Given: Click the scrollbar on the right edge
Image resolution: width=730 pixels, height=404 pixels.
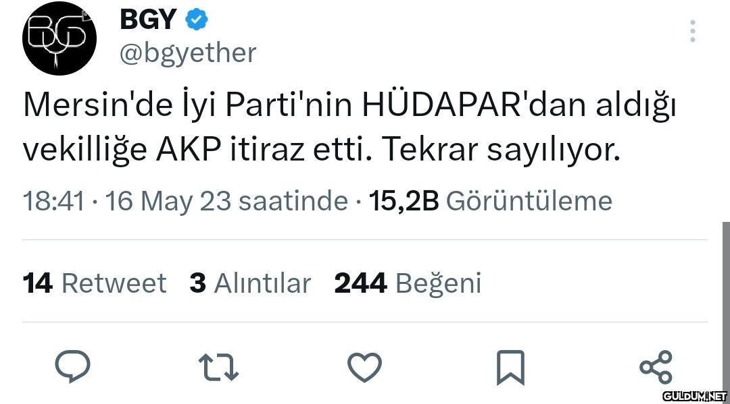Looking at the screenshot, I should coord(725,304).
